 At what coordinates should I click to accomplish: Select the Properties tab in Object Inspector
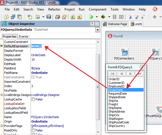pyautogui.click(x=9, y=37)
